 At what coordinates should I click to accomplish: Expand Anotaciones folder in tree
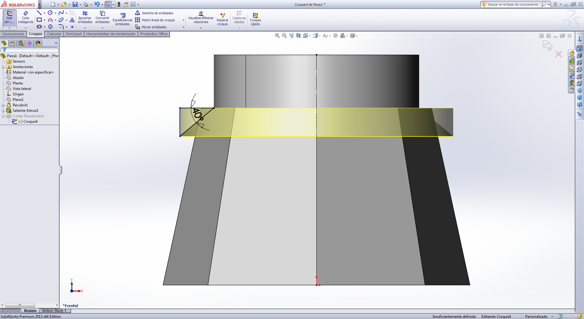click(x=3, y=67)
